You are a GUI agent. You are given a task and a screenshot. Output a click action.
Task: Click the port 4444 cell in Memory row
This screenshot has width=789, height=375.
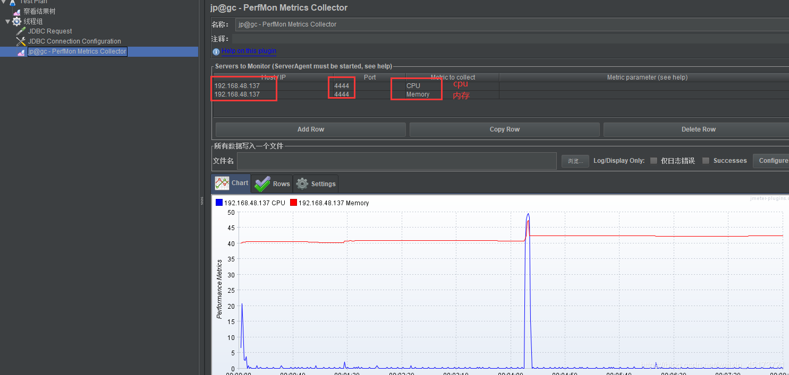[370, 94]
